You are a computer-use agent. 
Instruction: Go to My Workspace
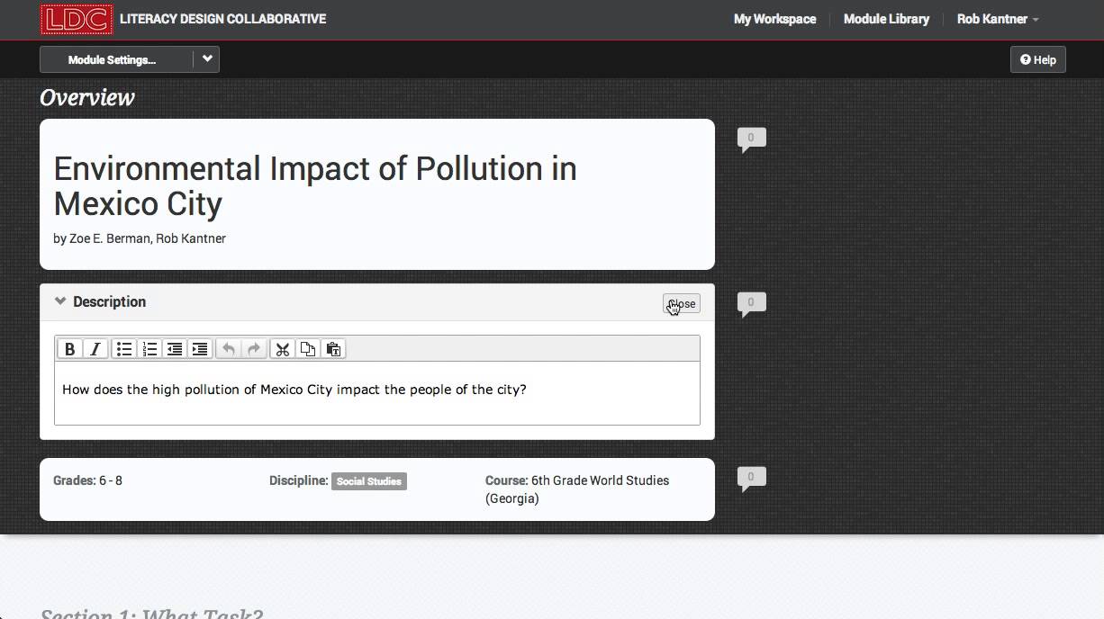[774, 19]
